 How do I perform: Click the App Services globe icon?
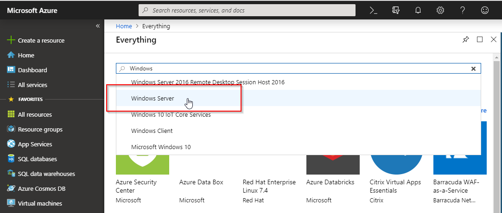(x=11, y=144)
